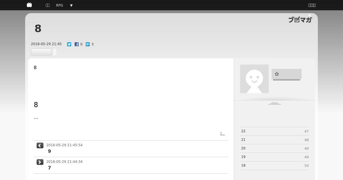Select the RPG menu item
Viewport: 343px width, 180px height.
click(x=59, y=5)
